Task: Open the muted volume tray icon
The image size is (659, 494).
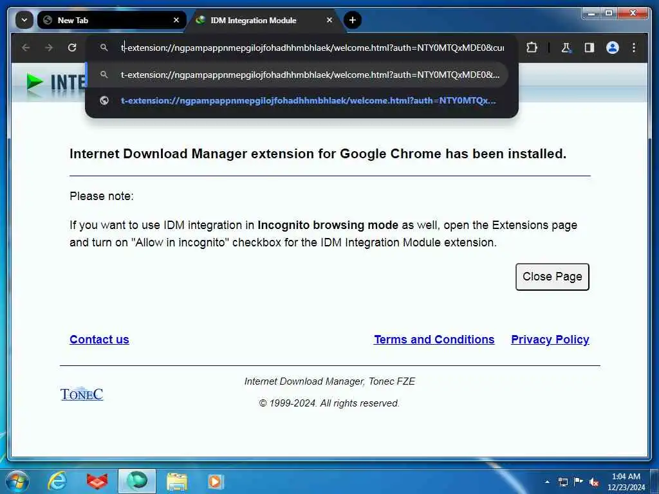Action: [594, 482]
